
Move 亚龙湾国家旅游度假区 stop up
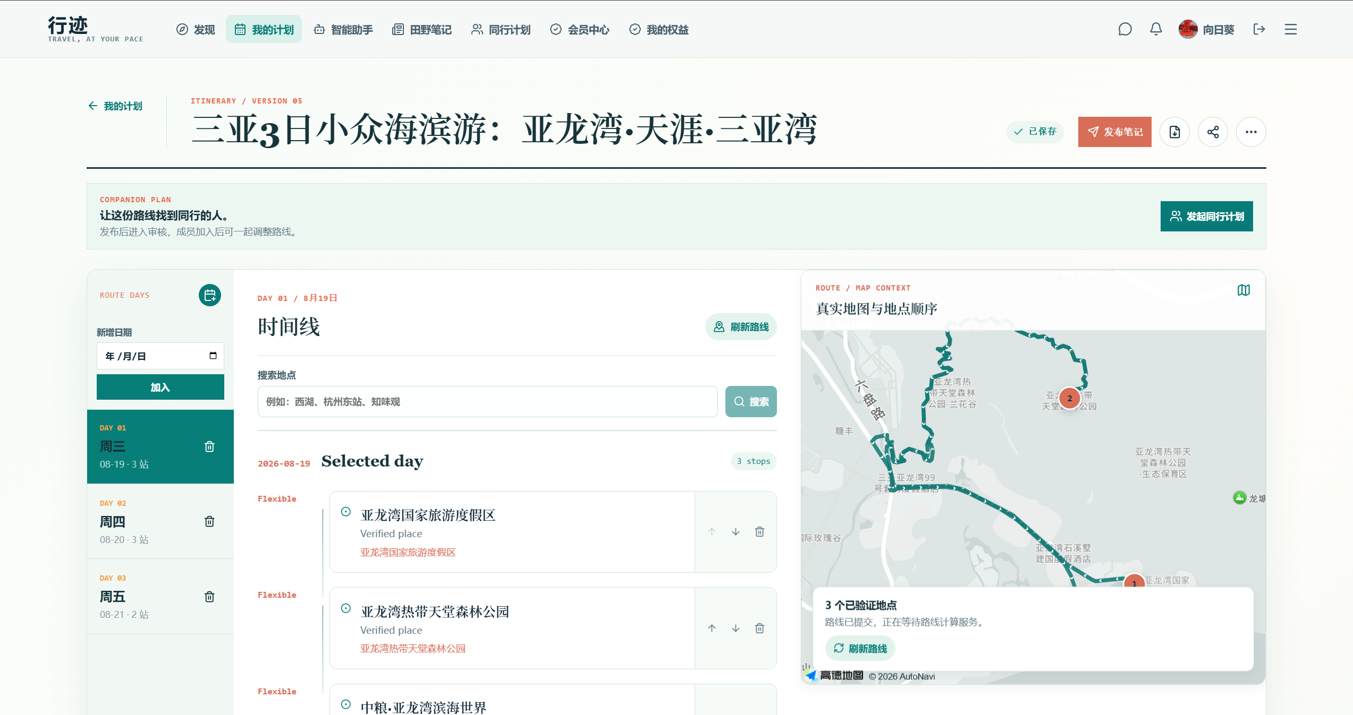pyautogui.click(x=712, y=531)
